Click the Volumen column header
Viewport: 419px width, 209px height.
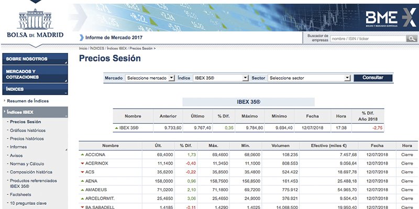point(281,146)
